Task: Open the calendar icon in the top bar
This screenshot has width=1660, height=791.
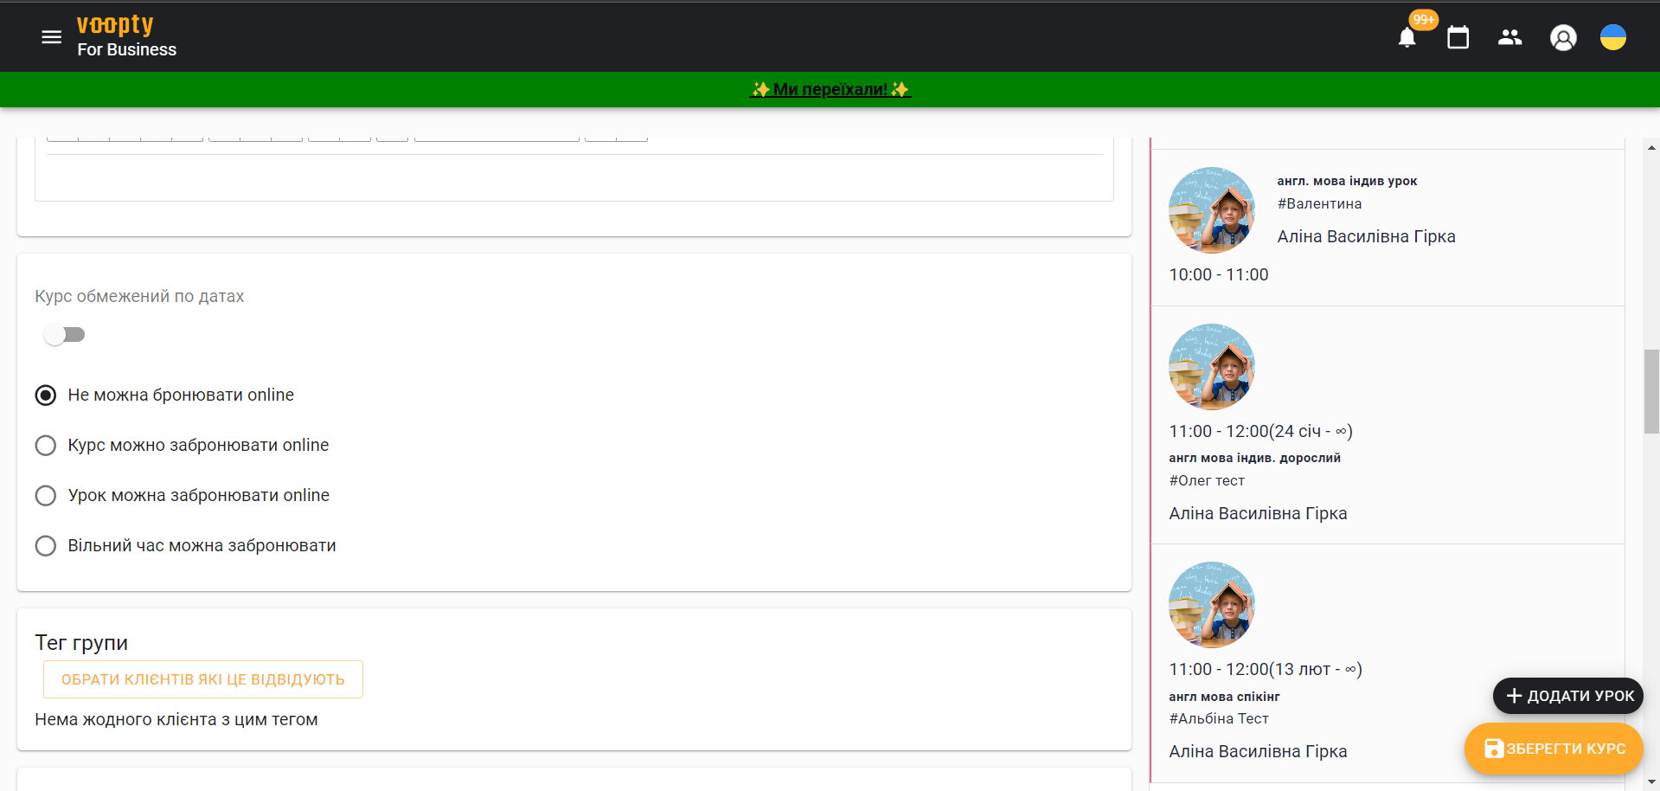Action: tap(1458, 37)
